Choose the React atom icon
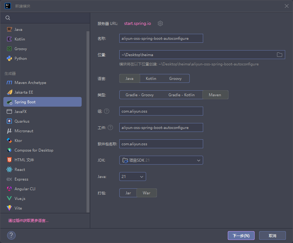The image size is (293, 243). 9,169
